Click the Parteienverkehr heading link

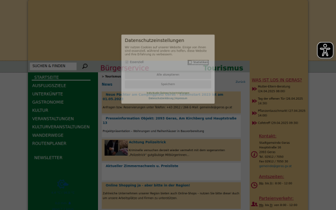click(276, 198)
